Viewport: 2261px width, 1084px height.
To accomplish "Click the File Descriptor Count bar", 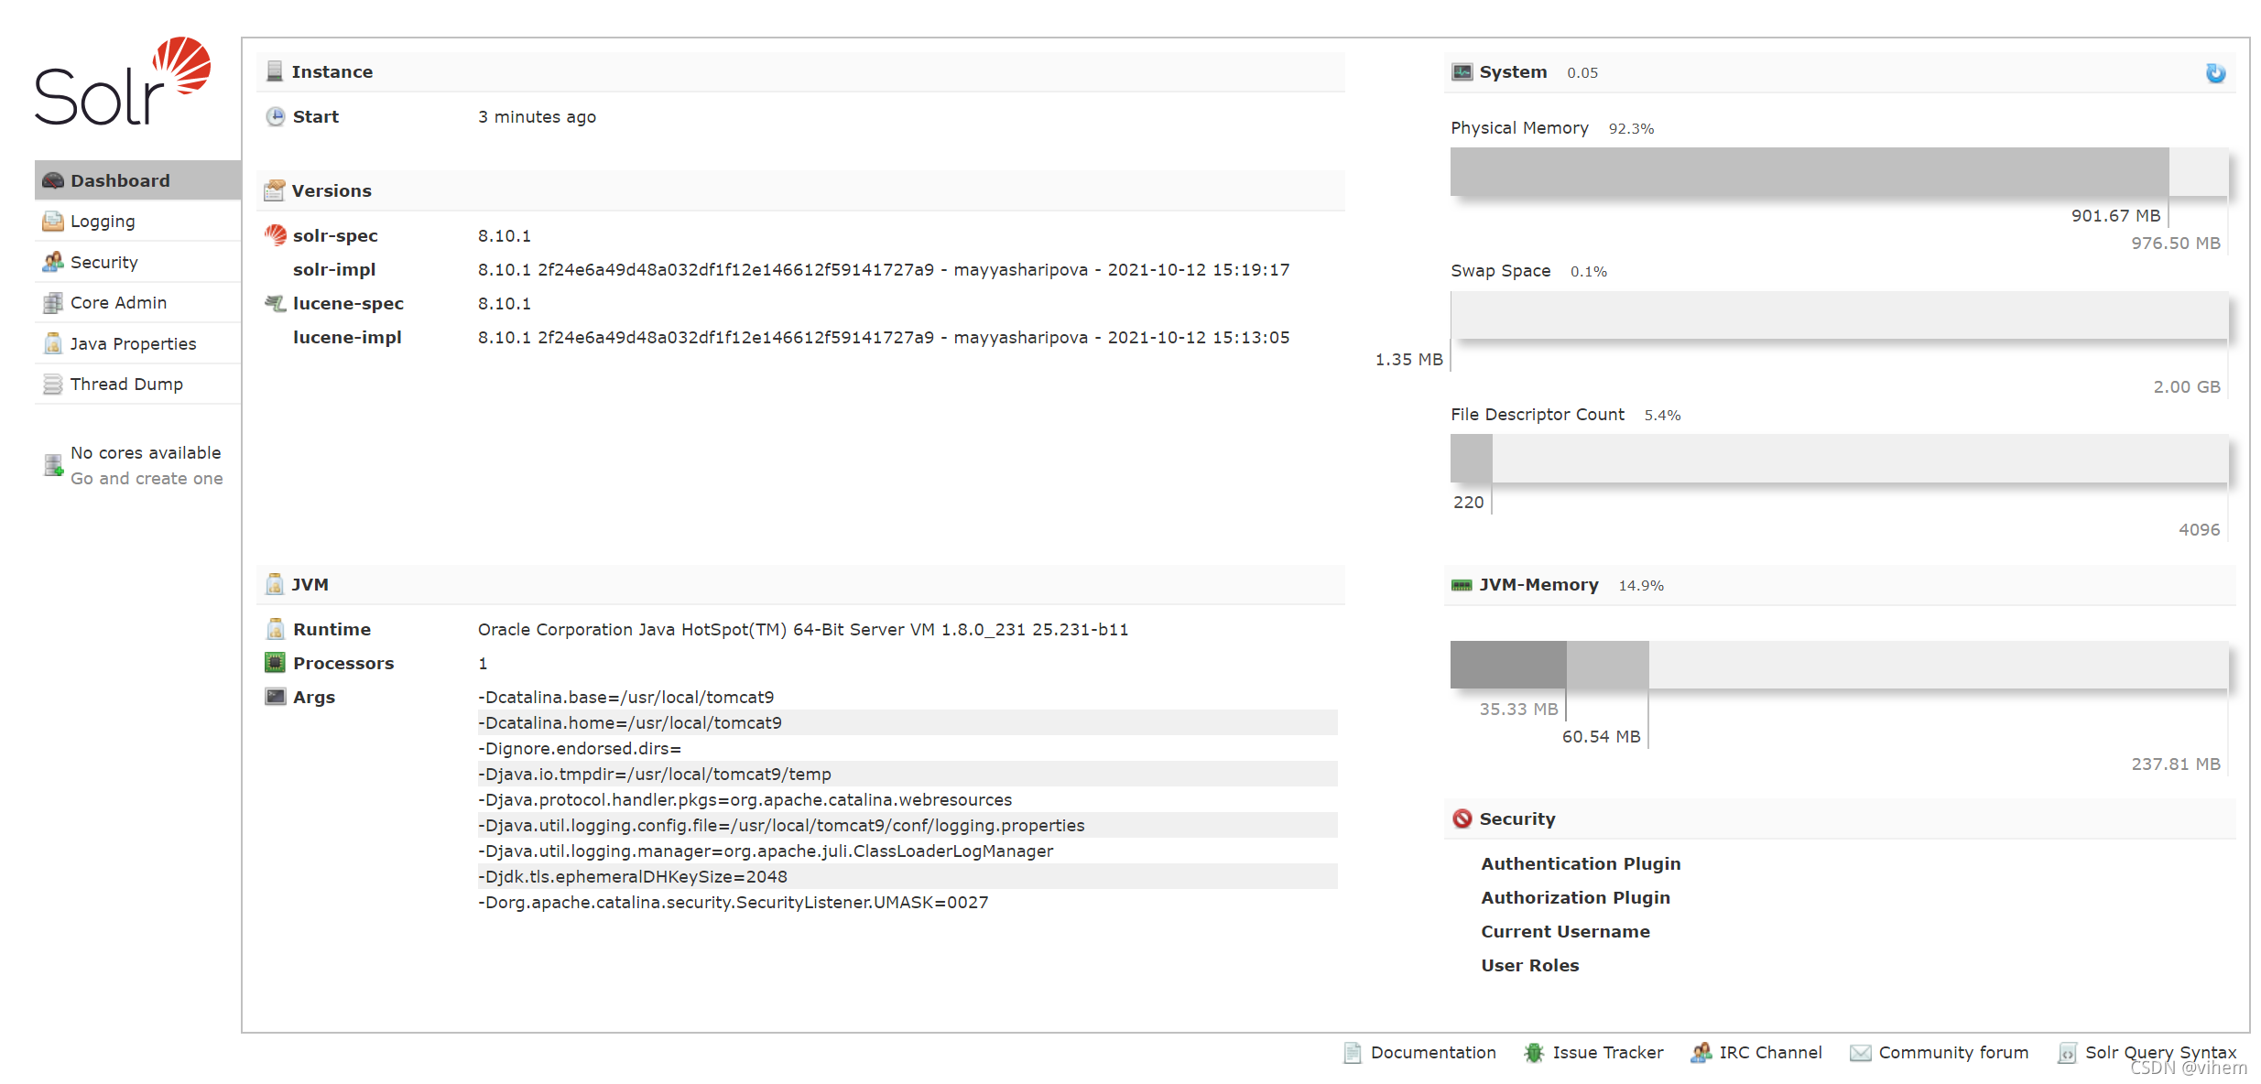I will click(1839, 459).
